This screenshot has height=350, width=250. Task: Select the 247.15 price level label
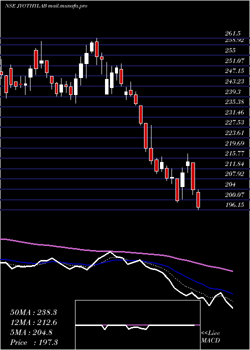click(234, 71)
